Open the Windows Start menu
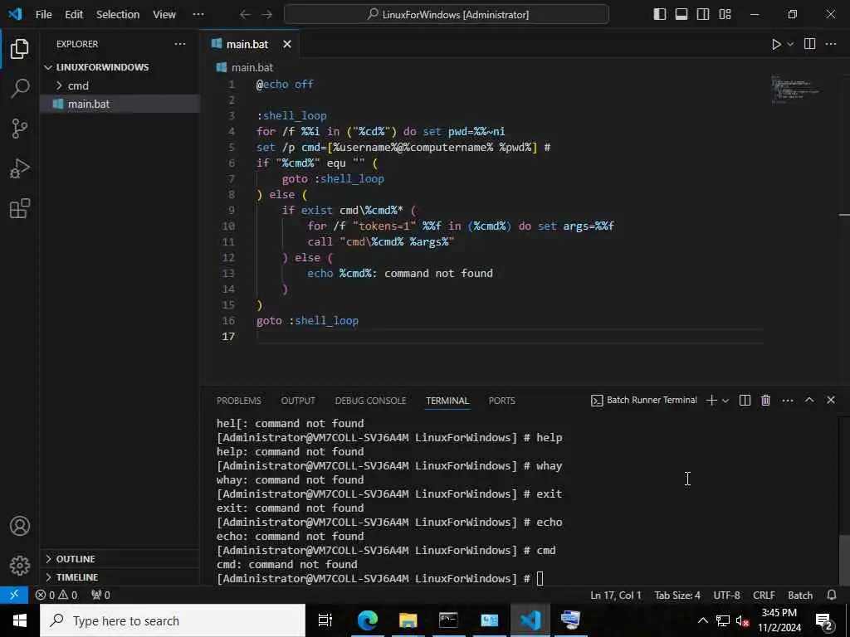Viewport: 850px width, 637px height. click(20, 620)
